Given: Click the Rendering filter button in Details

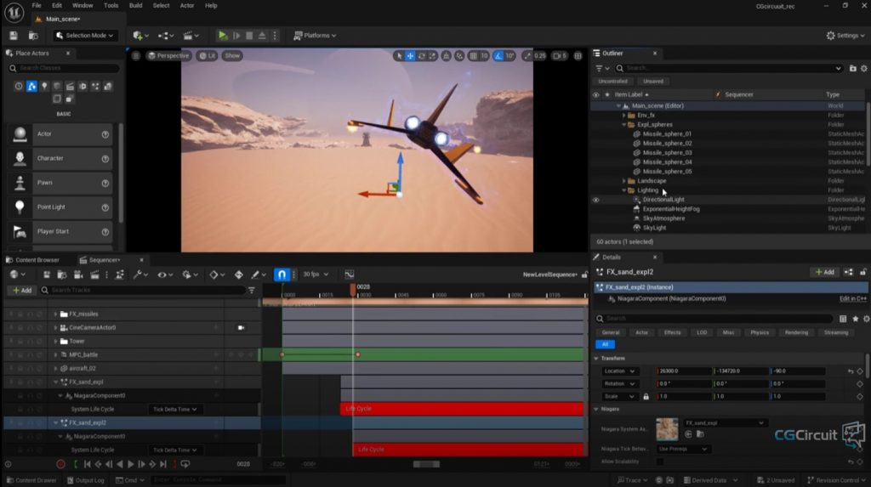Looking at the screenshot, I should pyautogui.click(x=796, y=332).
